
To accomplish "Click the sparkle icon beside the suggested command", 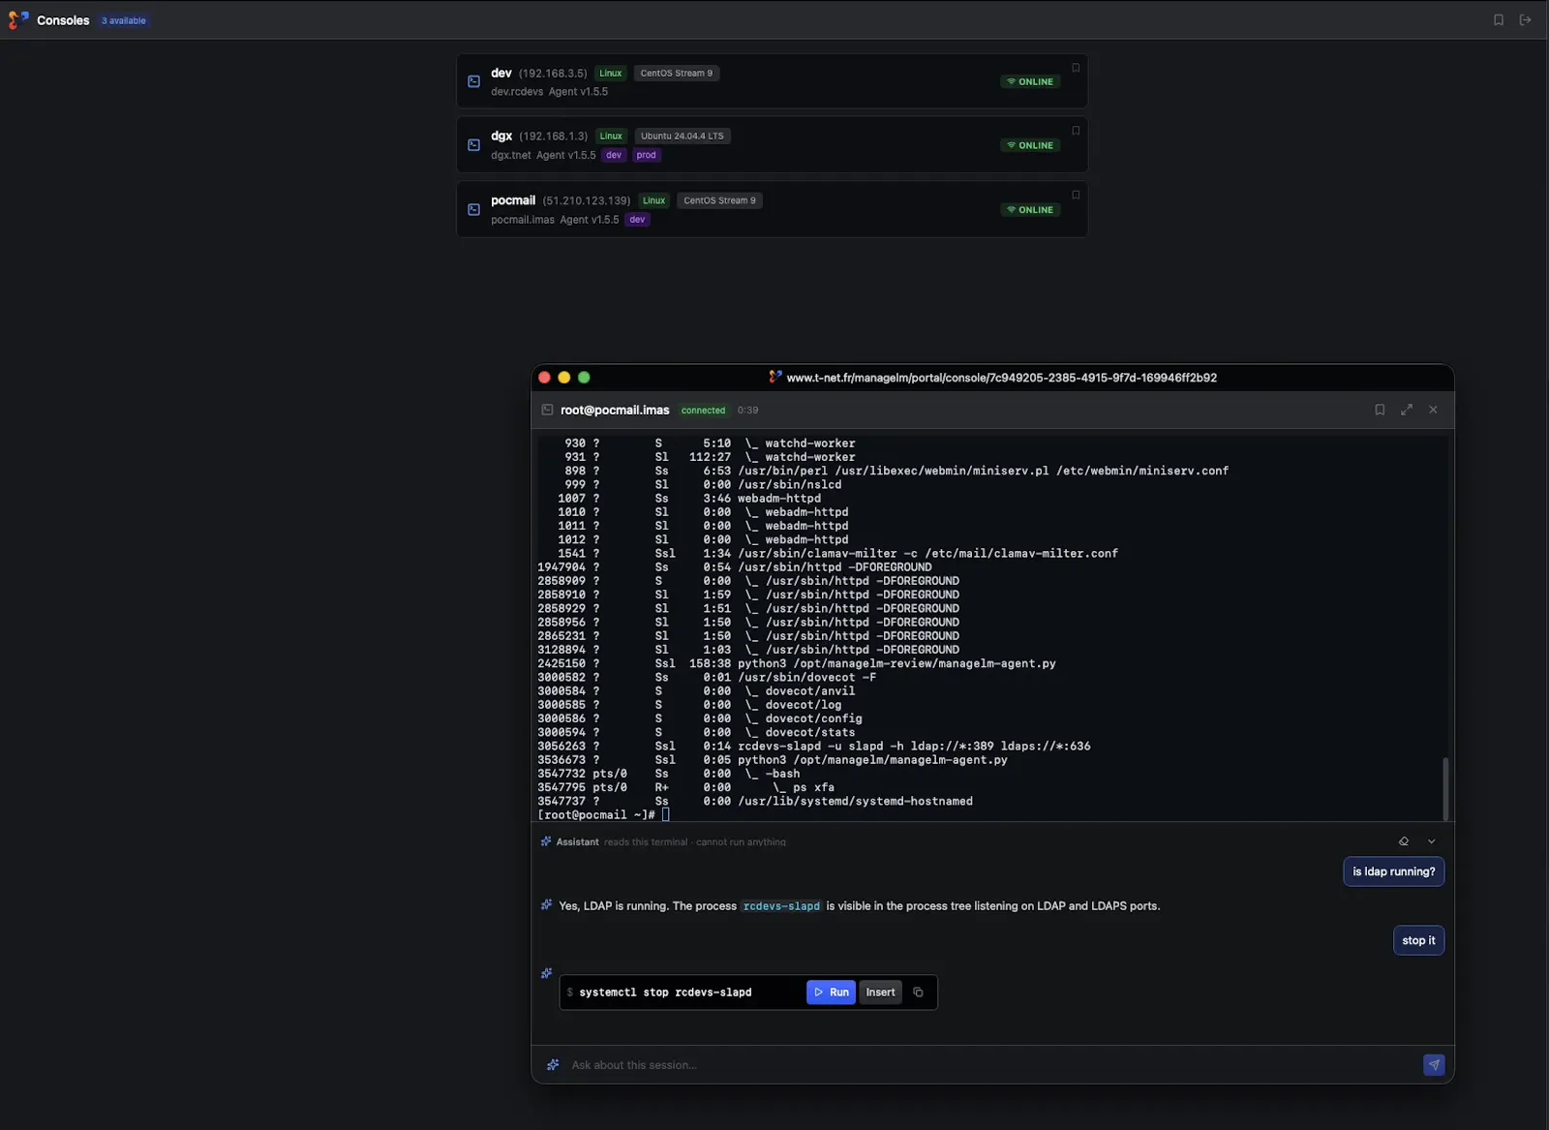I will click(546, 973).
